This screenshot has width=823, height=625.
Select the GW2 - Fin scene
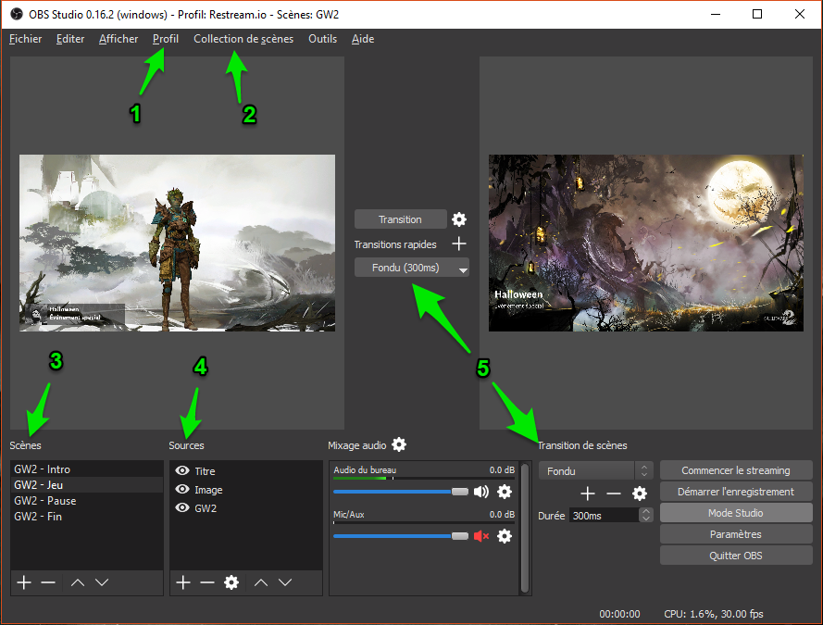pyautogui.click(x=87, y=517)
